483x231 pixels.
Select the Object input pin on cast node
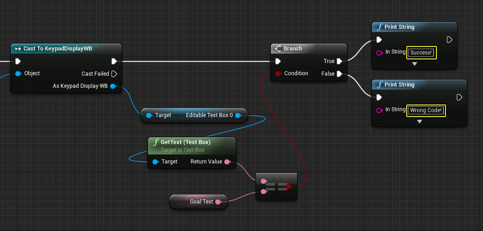coord(18,73)
